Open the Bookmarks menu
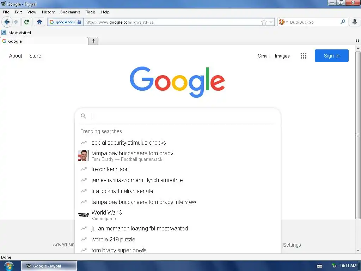Image resolution: width=361 pixels, height=271 pixels. point(70,12)
